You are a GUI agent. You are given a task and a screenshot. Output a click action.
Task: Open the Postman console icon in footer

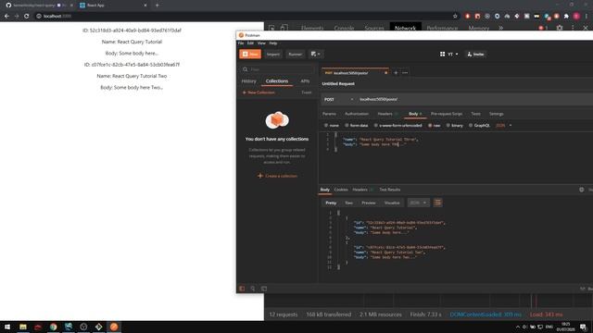click(x=264, y=289)
